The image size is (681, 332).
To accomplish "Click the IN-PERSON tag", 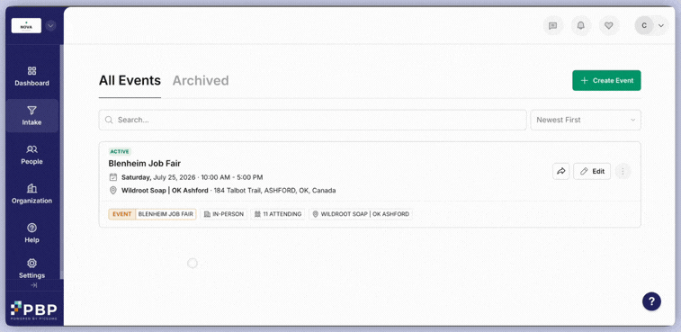I will point(224,214).
